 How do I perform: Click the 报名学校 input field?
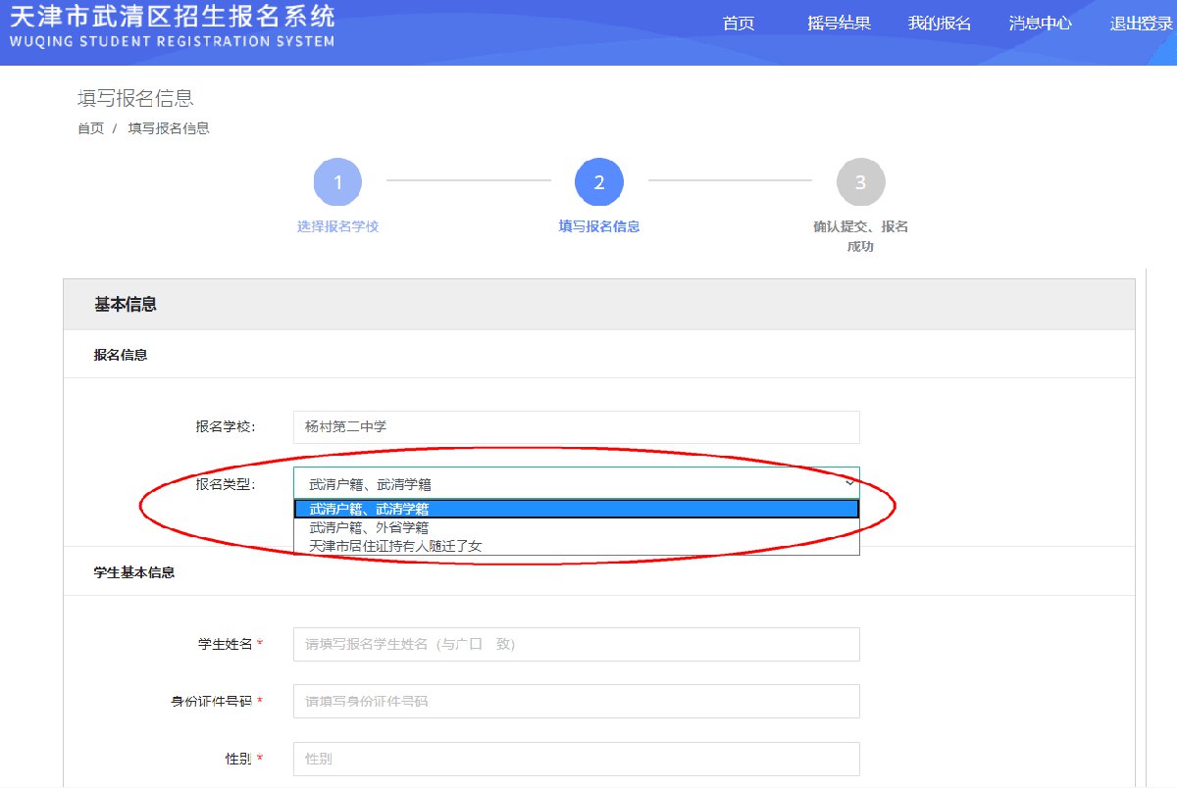576,426
